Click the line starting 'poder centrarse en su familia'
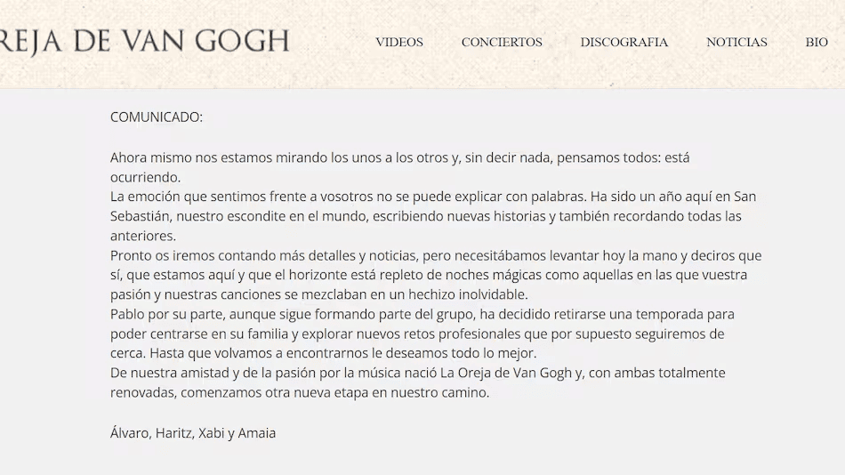Screen dimensions: 845x475 point(417,334)
